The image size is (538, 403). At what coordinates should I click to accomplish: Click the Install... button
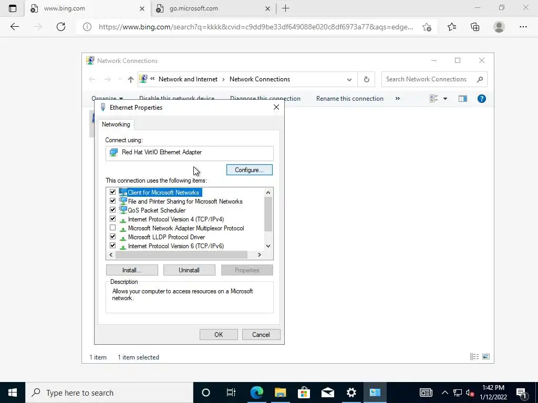coord(132,270)
